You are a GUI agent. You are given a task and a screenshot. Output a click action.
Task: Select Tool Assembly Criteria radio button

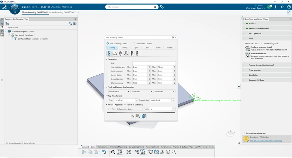tap(108, 43)
